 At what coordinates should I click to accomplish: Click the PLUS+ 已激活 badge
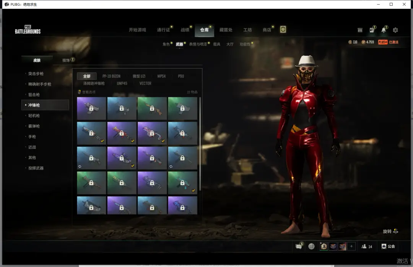(388, 42)
